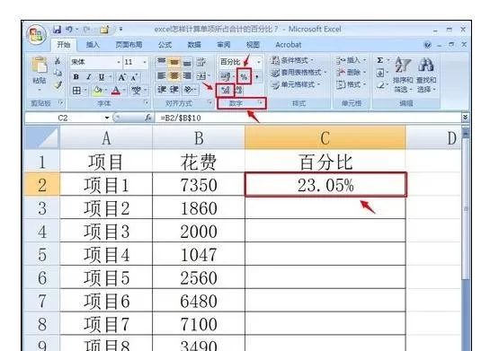Increase font size with the larger A
490x351 pixels.
122,76
